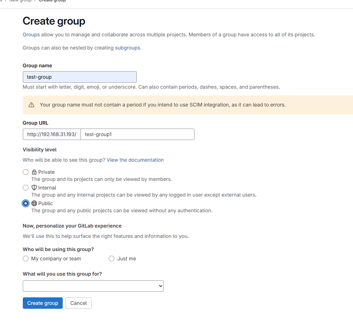Click the shield icon beside Internal
Image resolution: width=353 pixels, height=323 pixels.
[34, 188]
